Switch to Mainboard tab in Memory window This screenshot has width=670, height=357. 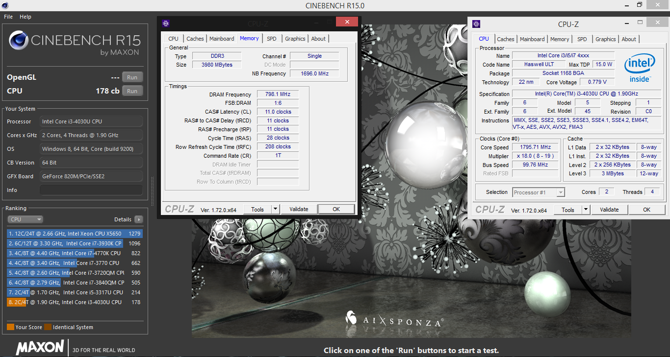pyautogui.click(x=222, y=39)
